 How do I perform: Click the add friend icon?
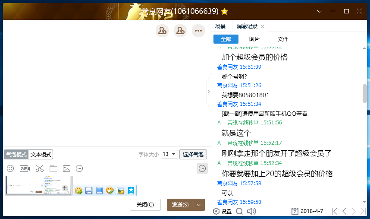[162, 31]
